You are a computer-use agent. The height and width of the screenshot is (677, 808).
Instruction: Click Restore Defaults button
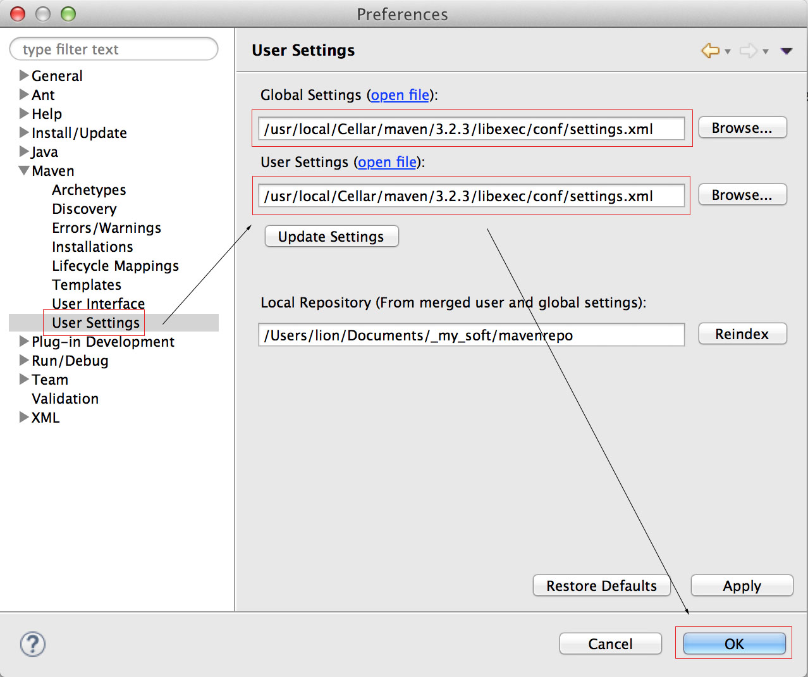[602, 586]
